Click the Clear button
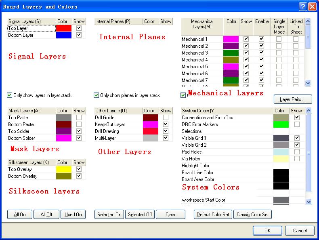Viewport: 319px width, 240px height. point(170,215)
